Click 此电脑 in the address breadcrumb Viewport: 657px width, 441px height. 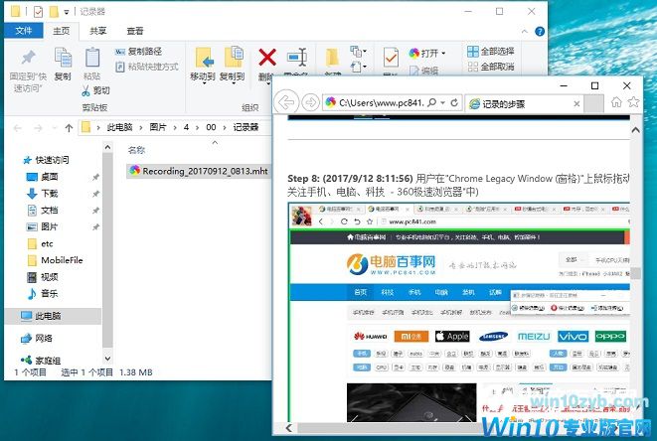(119, 127)
